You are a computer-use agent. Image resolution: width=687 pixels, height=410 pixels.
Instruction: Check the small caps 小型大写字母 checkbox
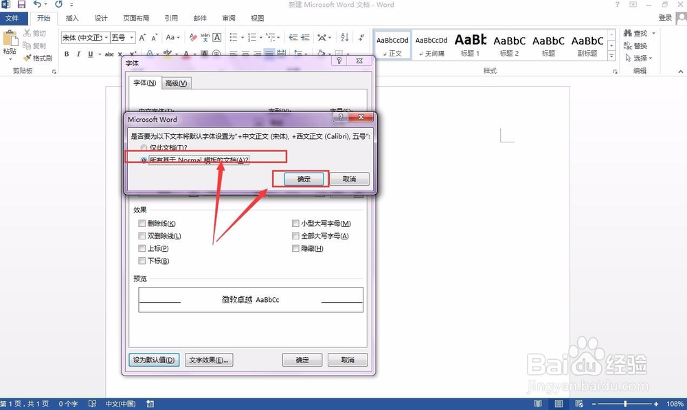295,224
